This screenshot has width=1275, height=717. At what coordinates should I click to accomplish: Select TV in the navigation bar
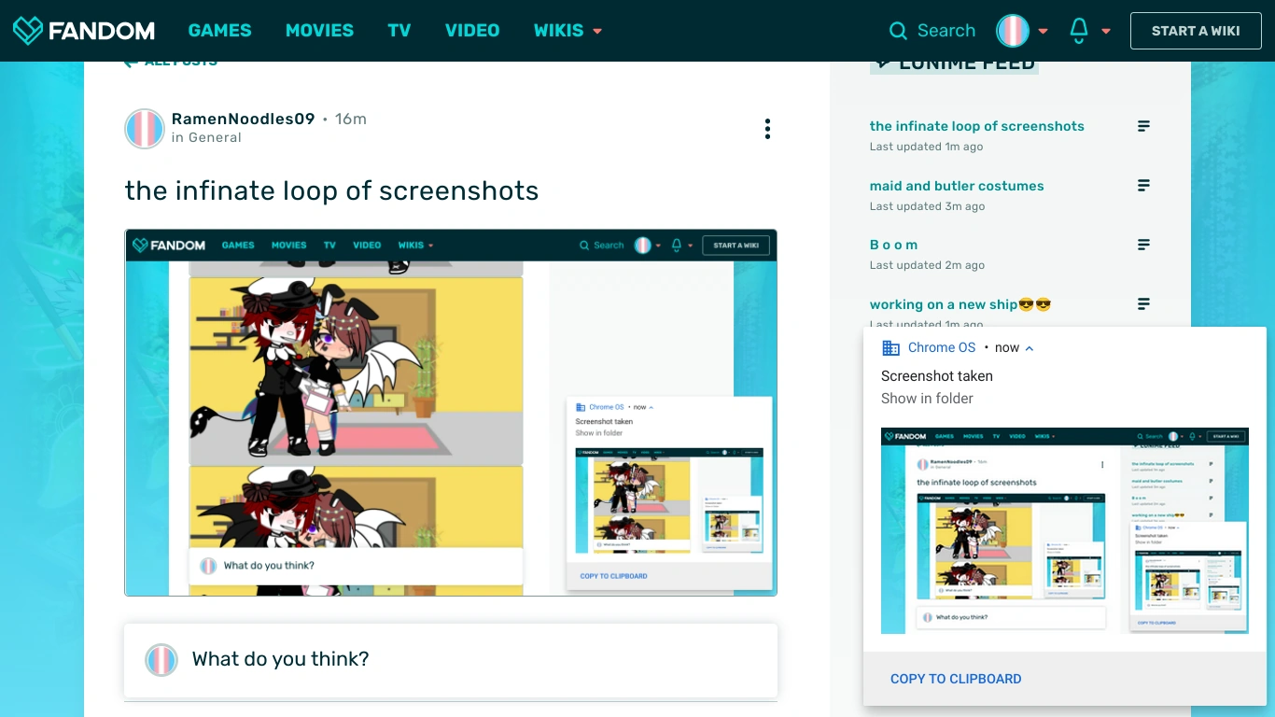[399, 30]
